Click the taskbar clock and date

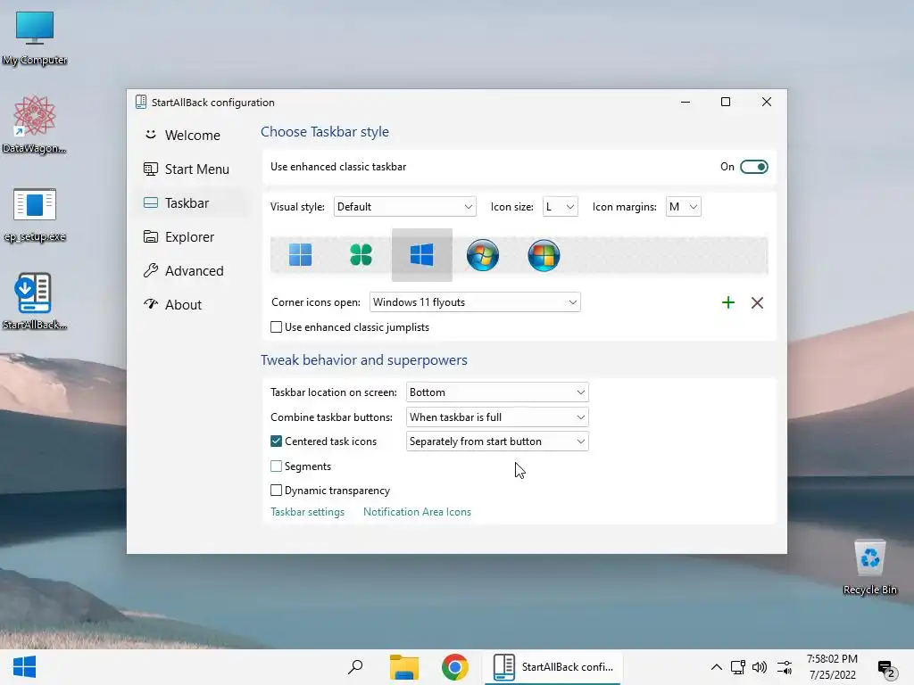point(832,667)
